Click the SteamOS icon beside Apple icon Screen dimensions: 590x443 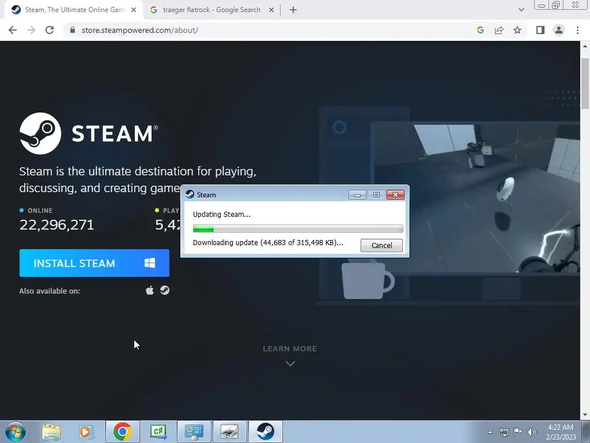165,290
